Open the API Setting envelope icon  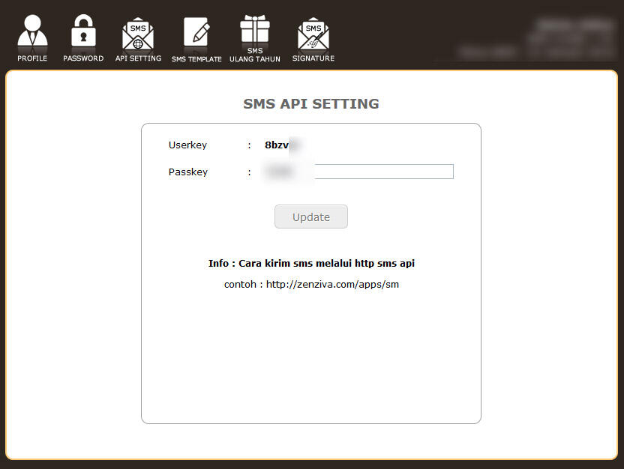tap(137, 31)
